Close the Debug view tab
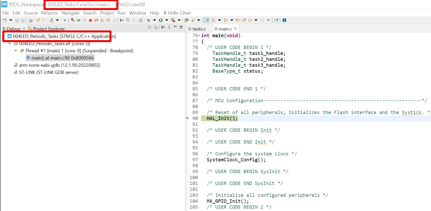Image resolution: width=431 pixels, height=211 pixels. point(24,28)
